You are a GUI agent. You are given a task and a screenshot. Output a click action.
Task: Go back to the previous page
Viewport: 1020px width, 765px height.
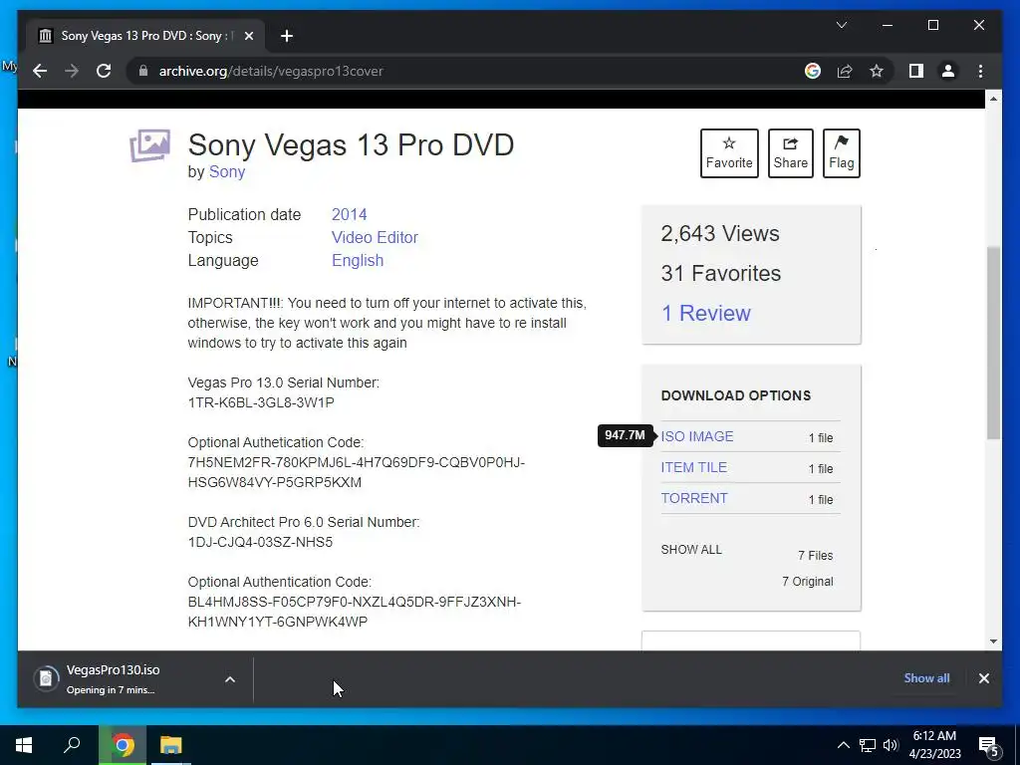pos(40,71)
